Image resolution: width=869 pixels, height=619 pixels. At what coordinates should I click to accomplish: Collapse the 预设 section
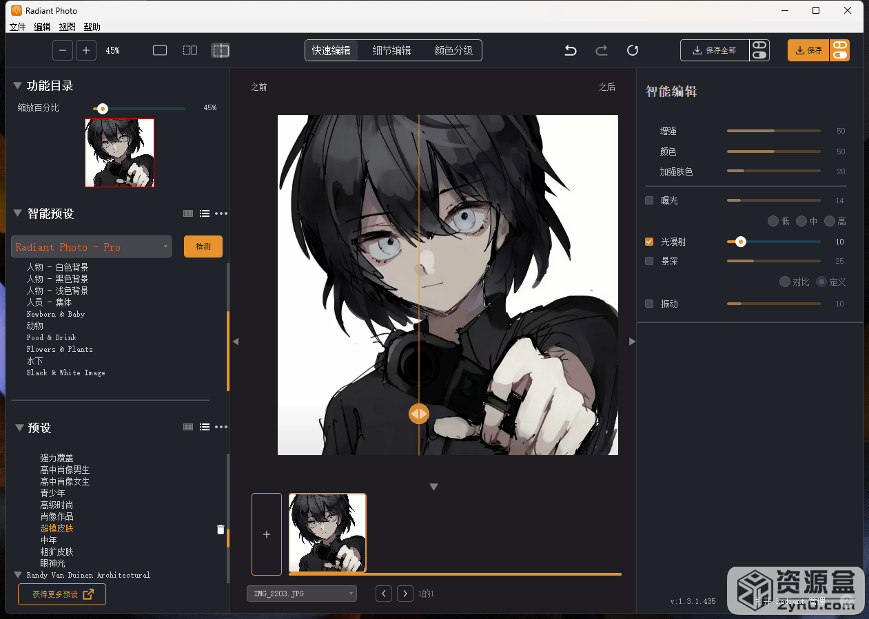19,428
